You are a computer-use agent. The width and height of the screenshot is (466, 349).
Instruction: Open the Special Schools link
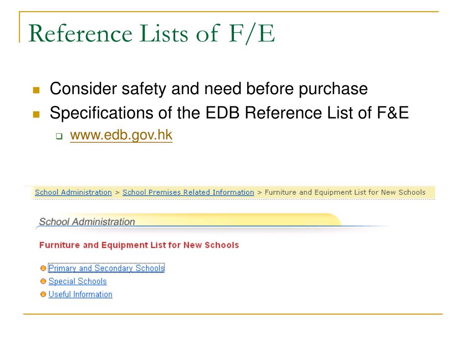[x=77, y=281]
